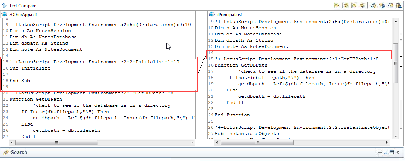Click the right pane vertical scroll down arrow
Image resolution: width=405 pixels, height=161 pixels.
tap(395, 136)
